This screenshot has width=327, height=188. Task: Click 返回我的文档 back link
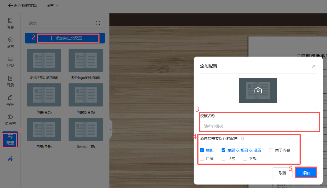pos(23,5)
